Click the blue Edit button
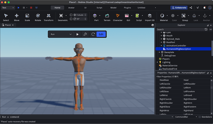 101,34
